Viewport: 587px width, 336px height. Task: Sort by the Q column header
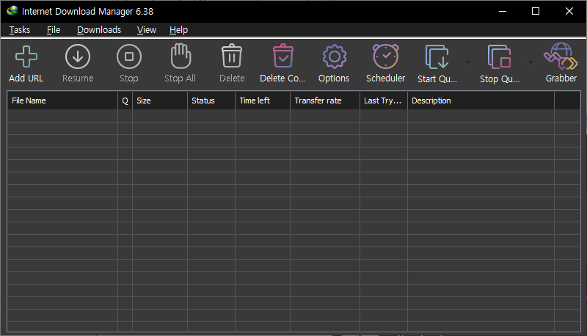125,101
